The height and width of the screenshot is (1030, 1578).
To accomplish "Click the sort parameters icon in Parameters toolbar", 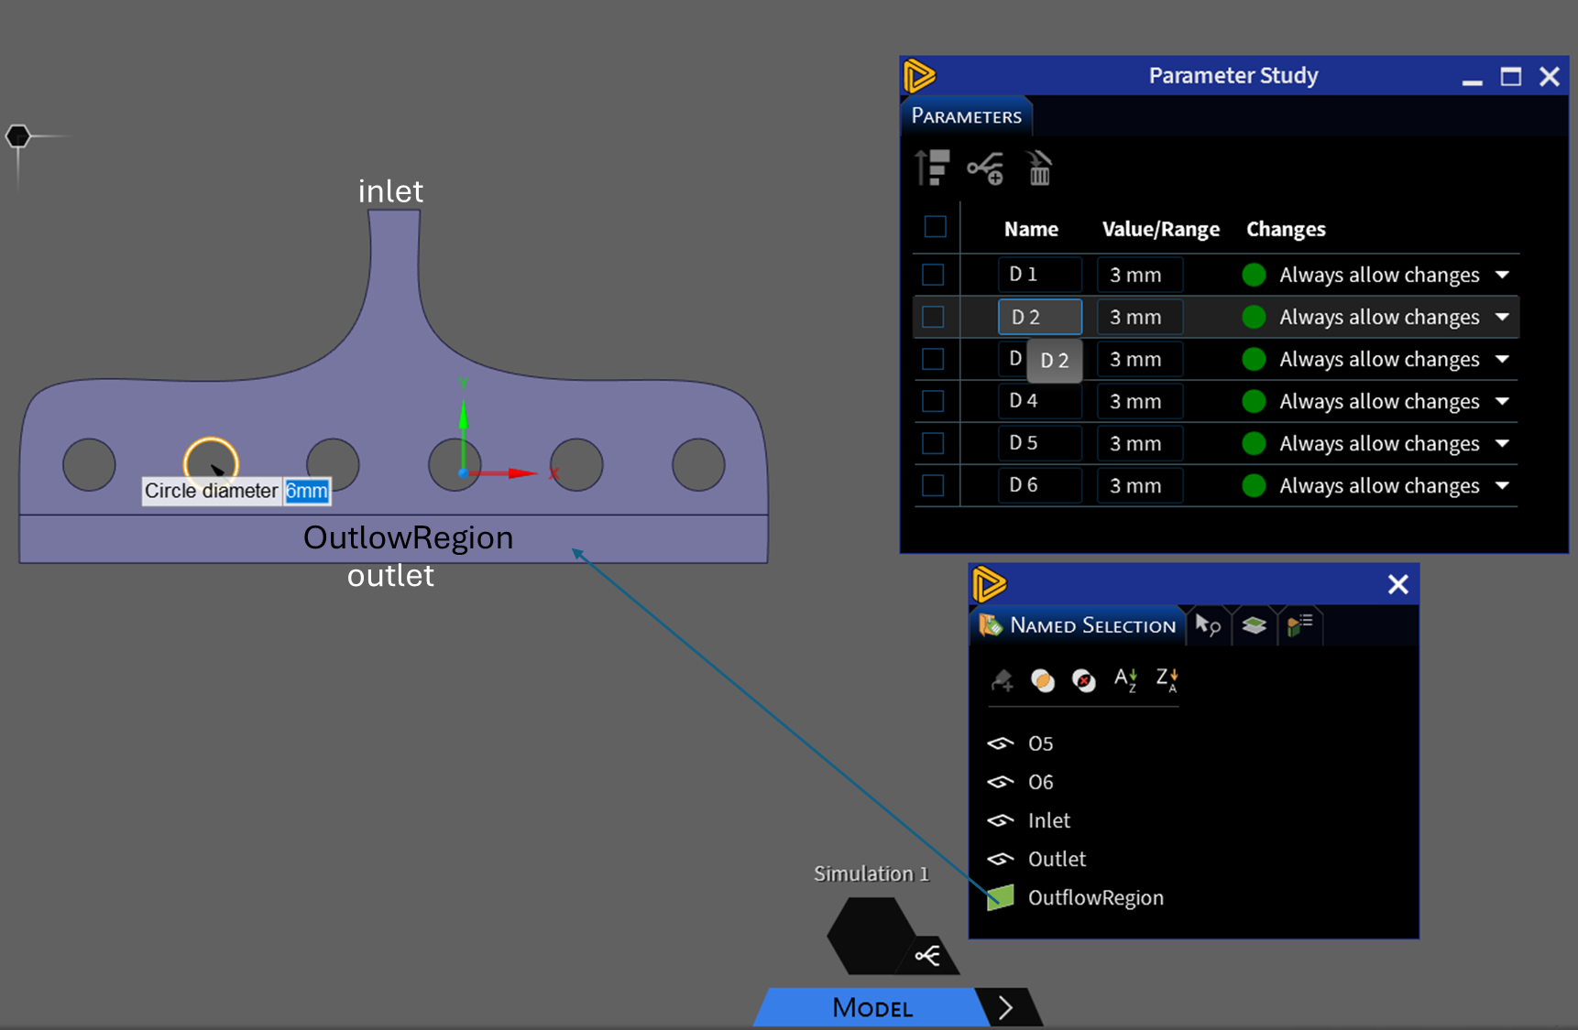I will (x=932, y=168).
